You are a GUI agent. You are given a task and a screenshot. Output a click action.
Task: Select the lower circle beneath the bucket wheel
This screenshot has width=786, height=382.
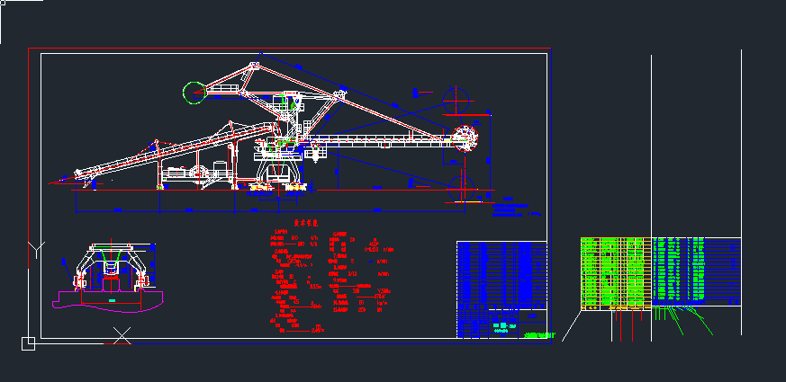tap(462, 188)
